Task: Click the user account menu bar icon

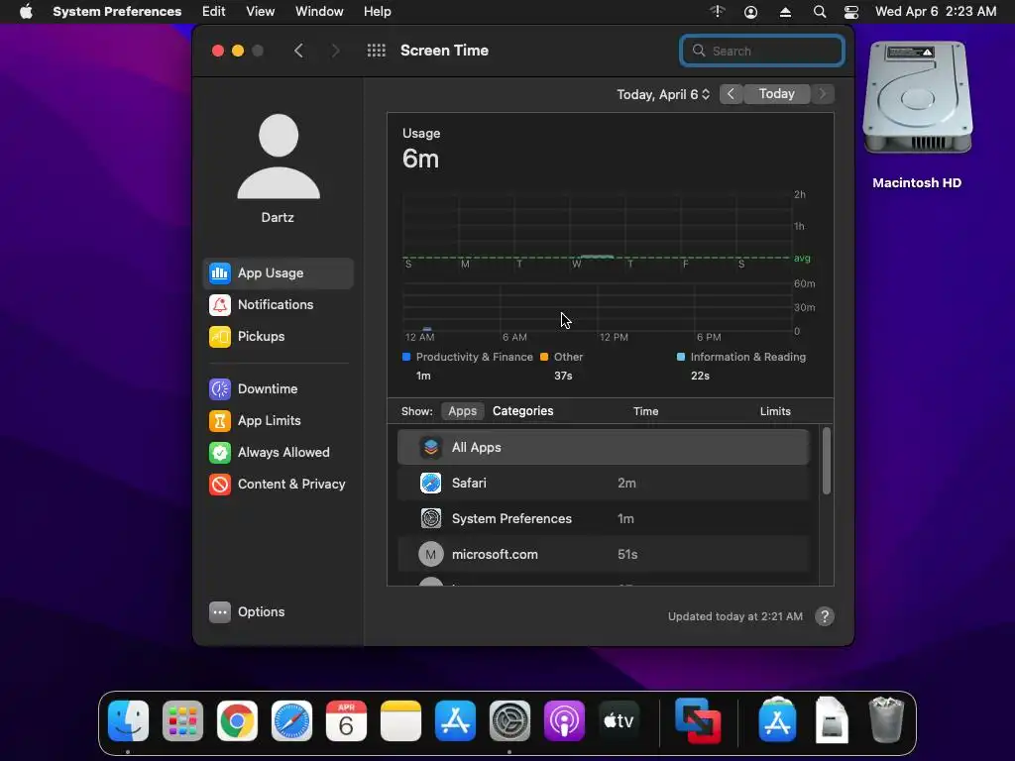Action: pyautogui.click(x=751, y=12)
